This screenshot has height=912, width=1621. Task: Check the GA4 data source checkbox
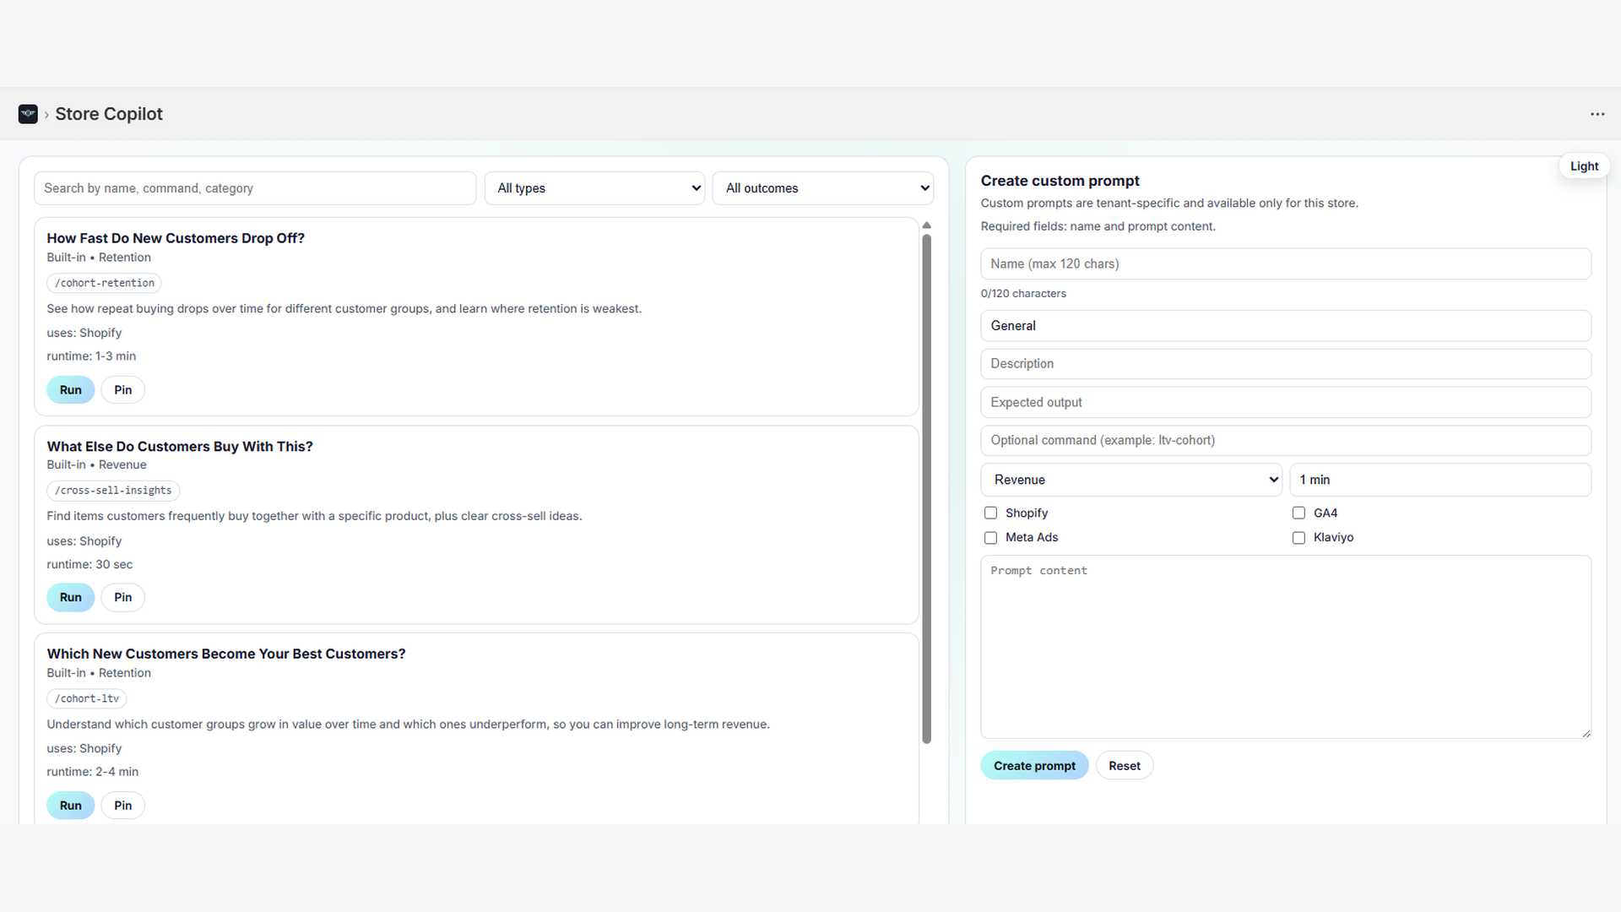(1298, 513)
